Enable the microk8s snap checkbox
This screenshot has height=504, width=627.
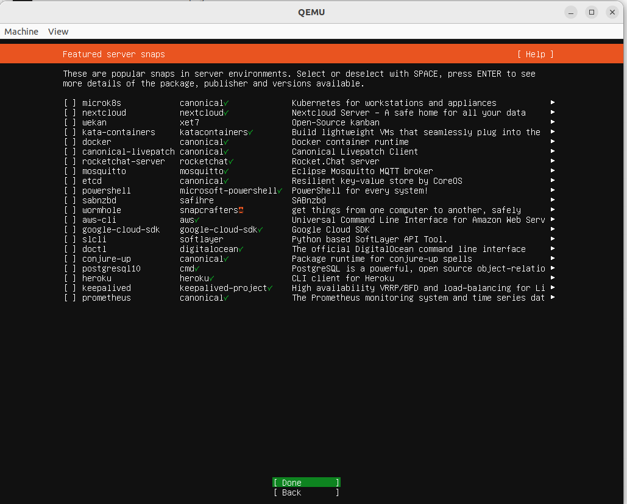69,103
